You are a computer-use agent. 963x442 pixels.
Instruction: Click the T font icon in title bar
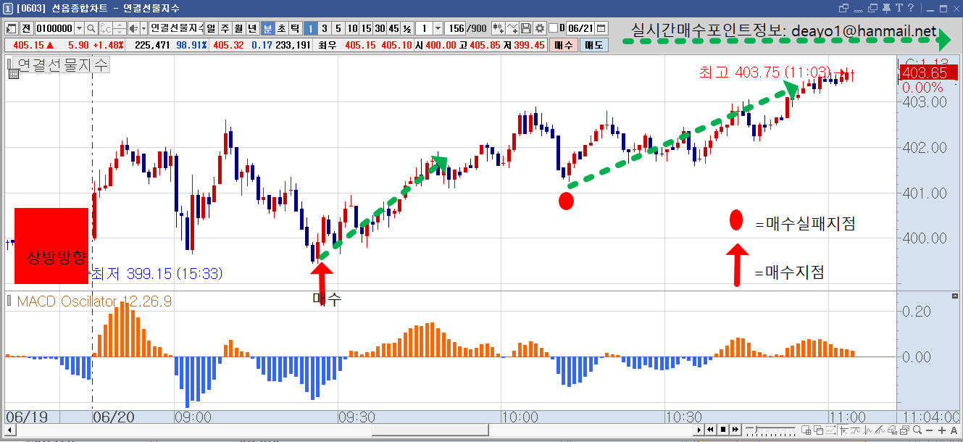coord(900,8)
